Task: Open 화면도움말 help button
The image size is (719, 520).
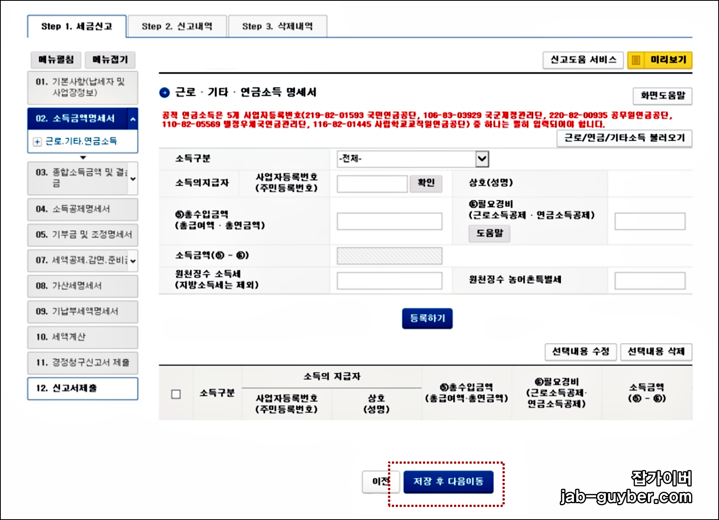Action: [x=663, y=96]
